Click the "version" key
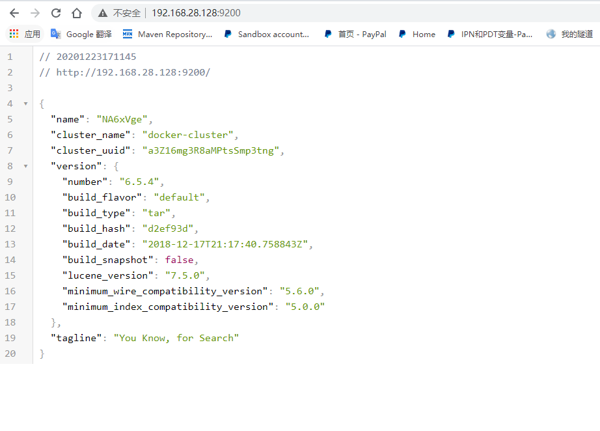The image size is (600, 431). (x=76, y=166)
